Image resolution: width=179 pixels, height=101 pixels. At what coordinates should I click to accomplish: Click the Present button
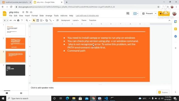point(147,13)
